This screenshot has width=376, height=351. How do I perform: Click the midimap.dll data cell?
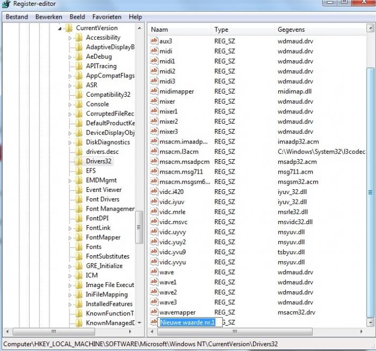point(294,91)
